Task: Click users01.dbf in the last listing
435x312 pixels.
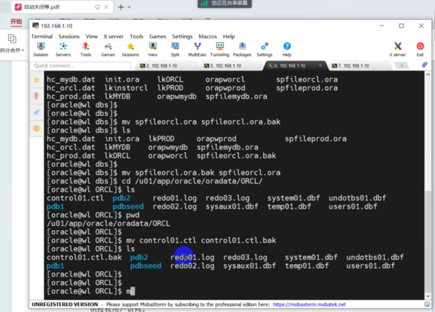Action: point(371,266)
